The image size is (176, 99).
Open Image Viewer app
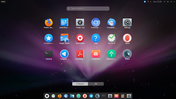pos(64,38)
